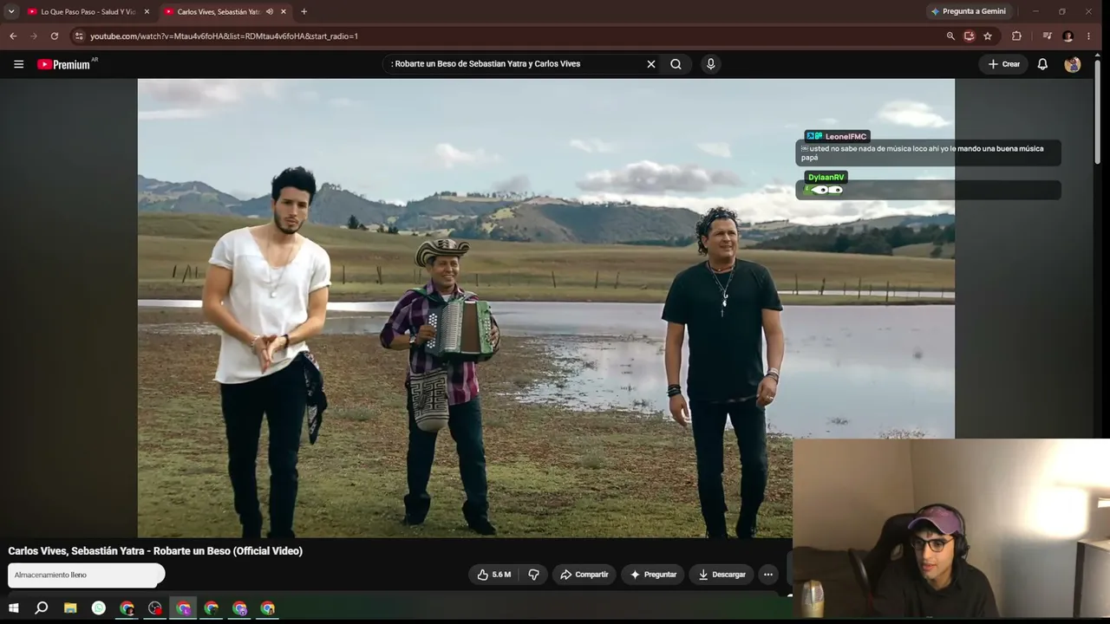Open the Chrome three-dot menu
Screen dimensions: 1110x624
[x=1088, y=36]
